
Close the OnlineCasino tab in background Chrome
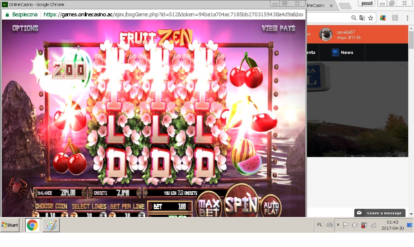(x=331, y=5)
